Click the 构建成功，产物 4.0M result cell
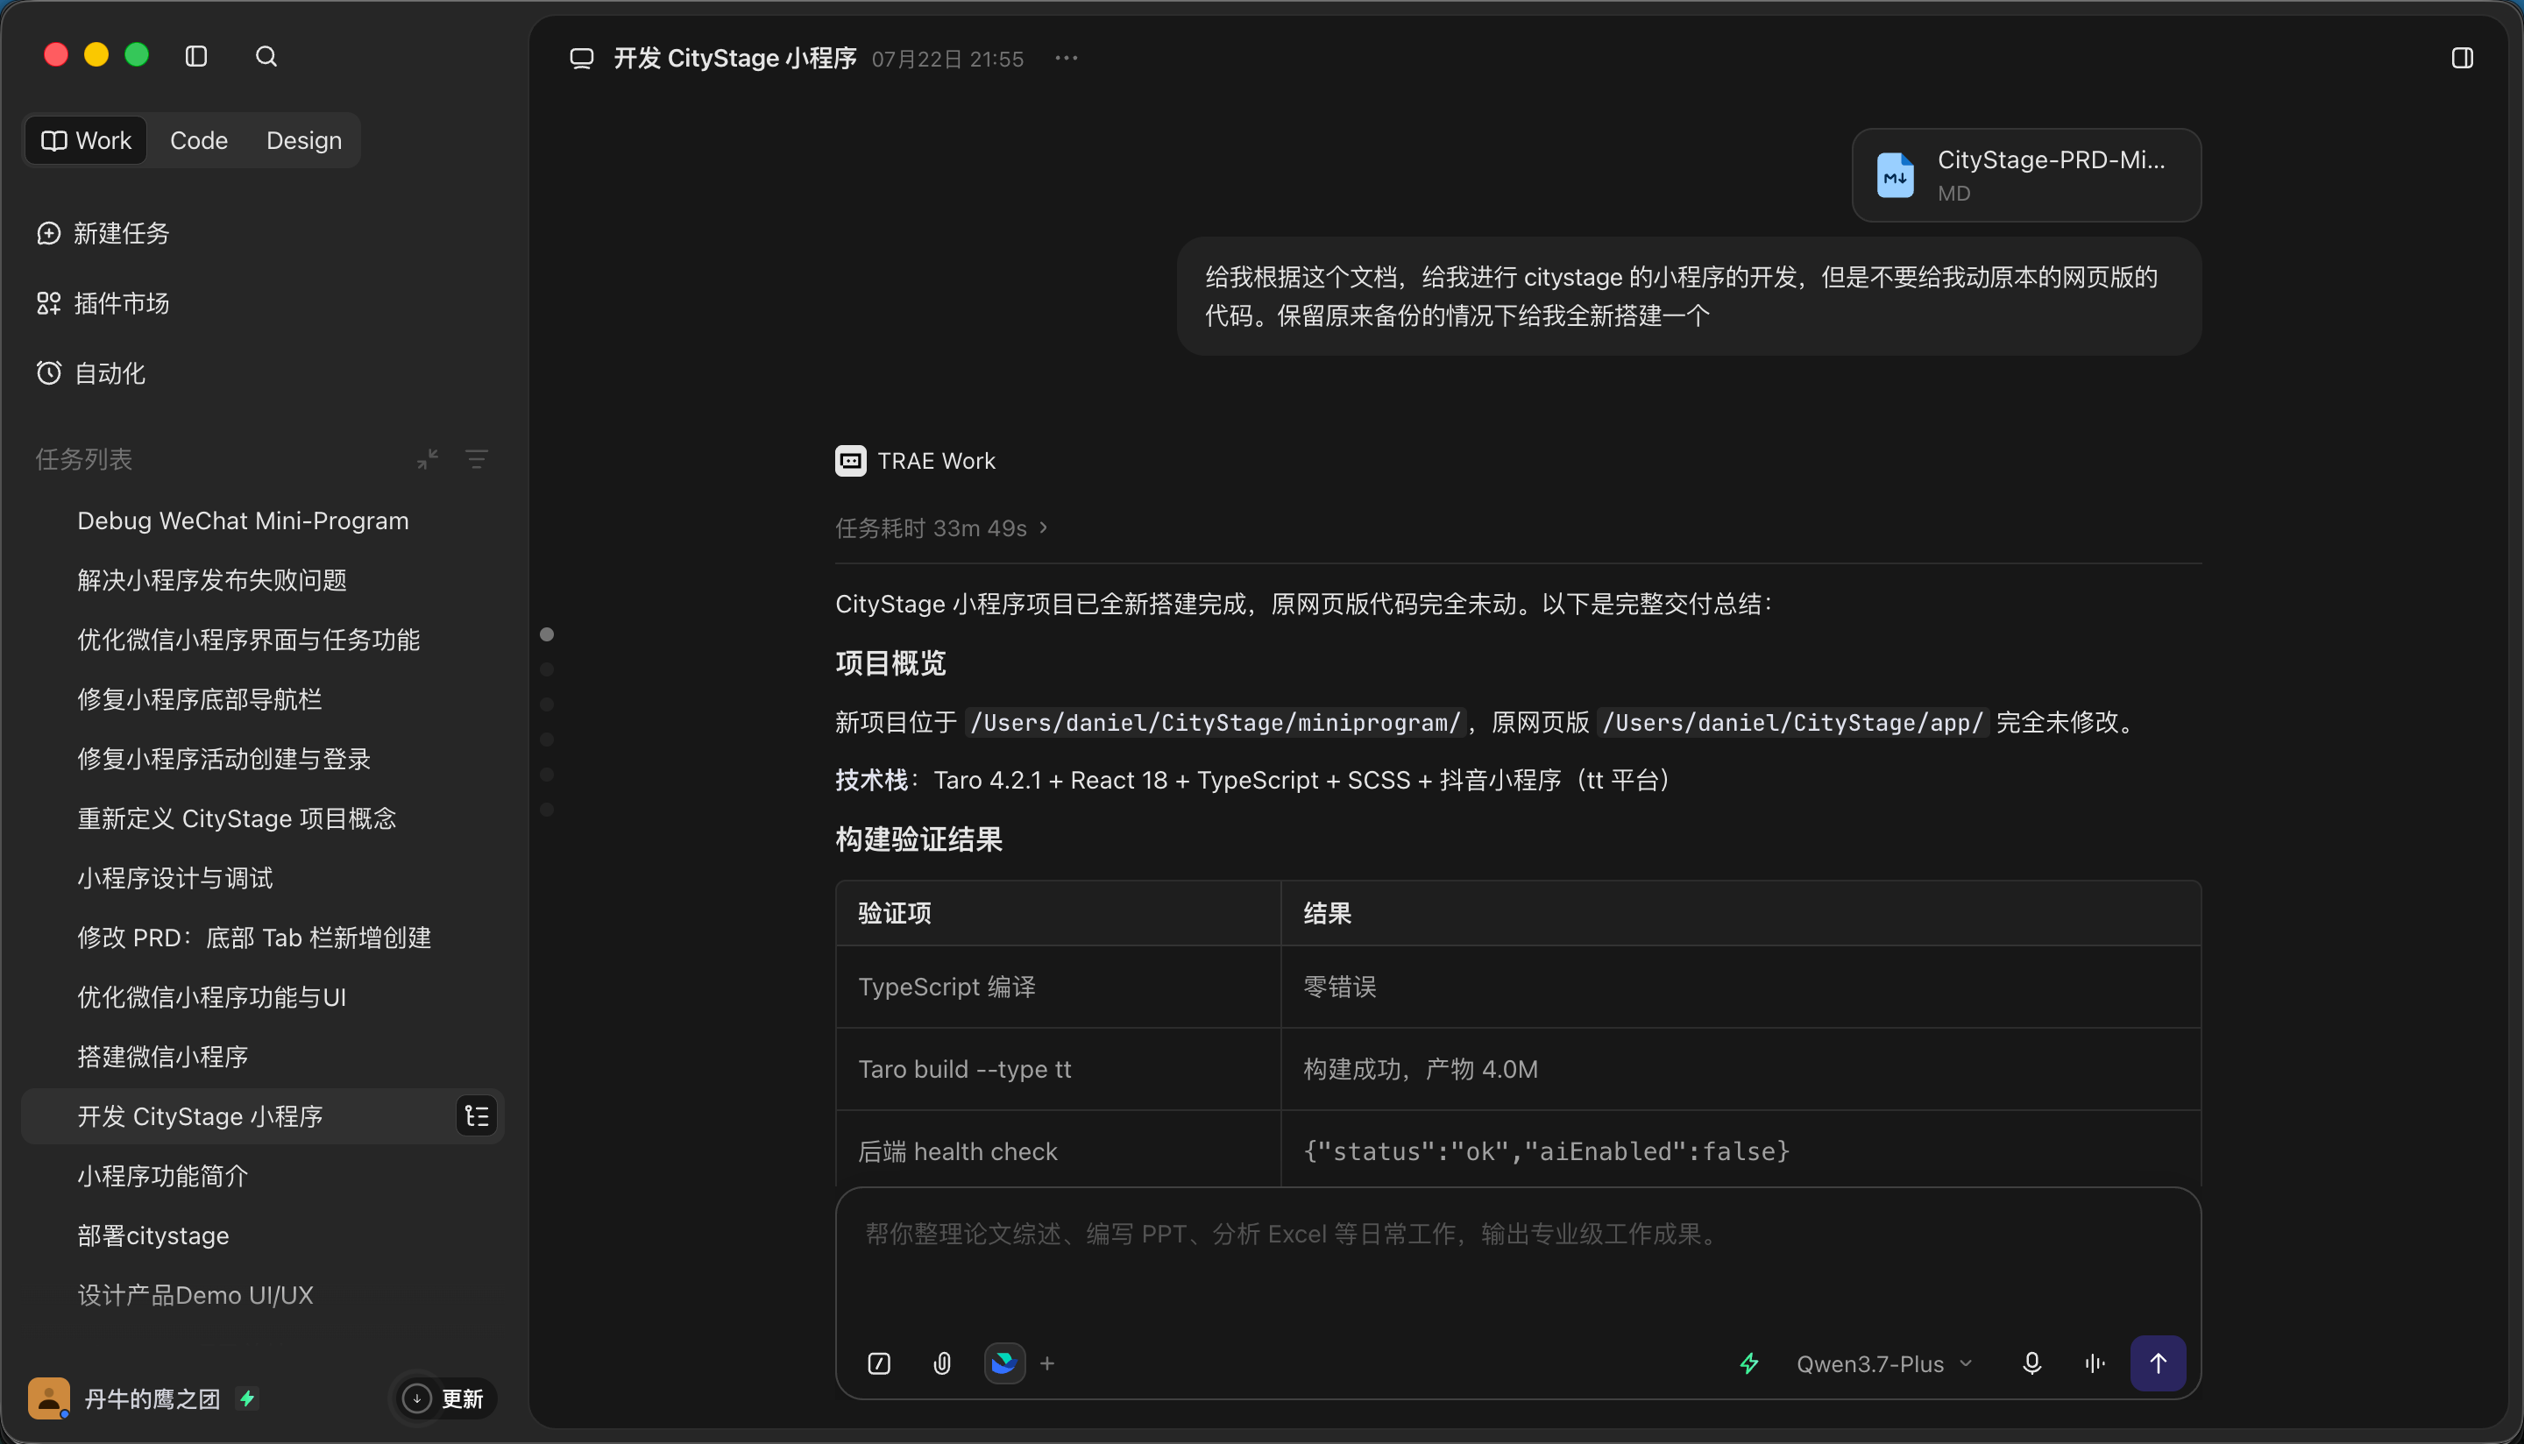 point(1741,1069)
